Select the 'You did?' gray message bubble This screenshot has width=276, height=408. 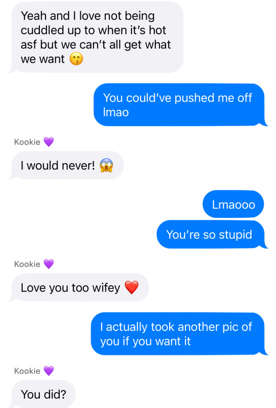click(x=42, y=394)
